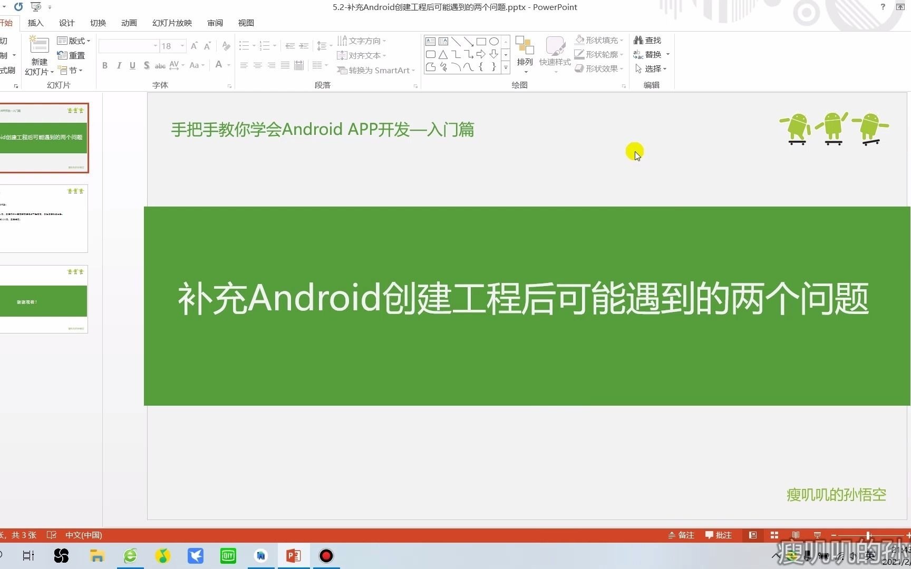Open the font size 18 dropdown

(x=182, y=46)
